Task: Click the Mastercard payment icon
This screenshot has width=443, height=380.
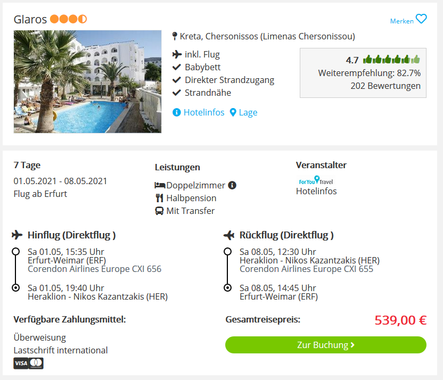Action: pos(36,364)
